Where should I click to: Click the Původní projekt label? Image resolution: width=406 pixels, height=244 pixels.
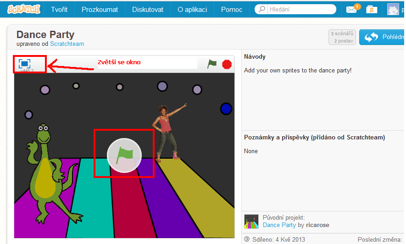point(284,217)
